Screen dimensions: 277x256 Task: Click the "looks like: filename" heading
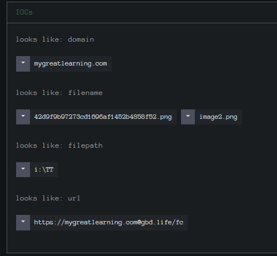tap(59, 93)
